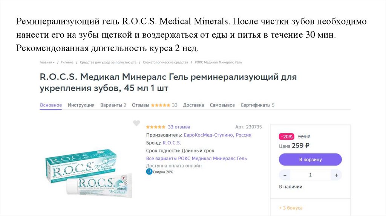Open the 33 отзыва link

tap(179, 127)
